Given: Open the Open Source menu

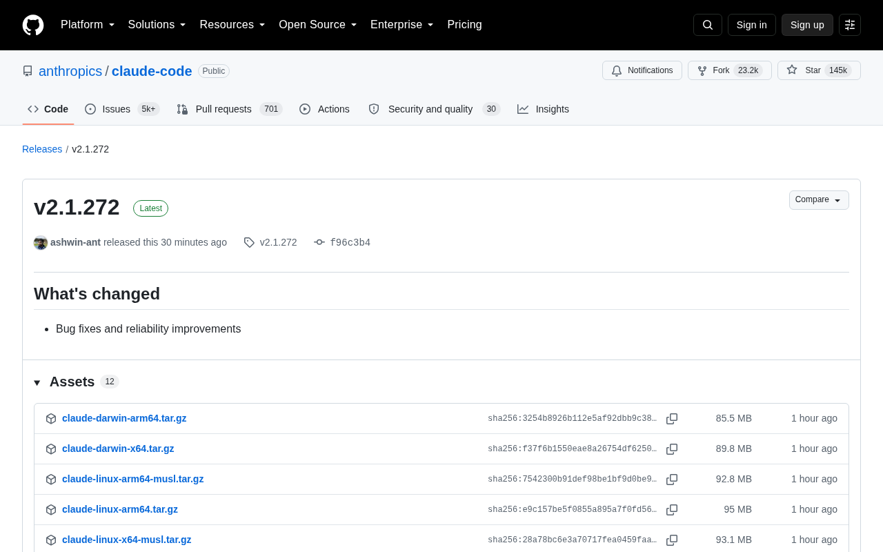Looking at the screenshot, I should (x=318, y=25).
